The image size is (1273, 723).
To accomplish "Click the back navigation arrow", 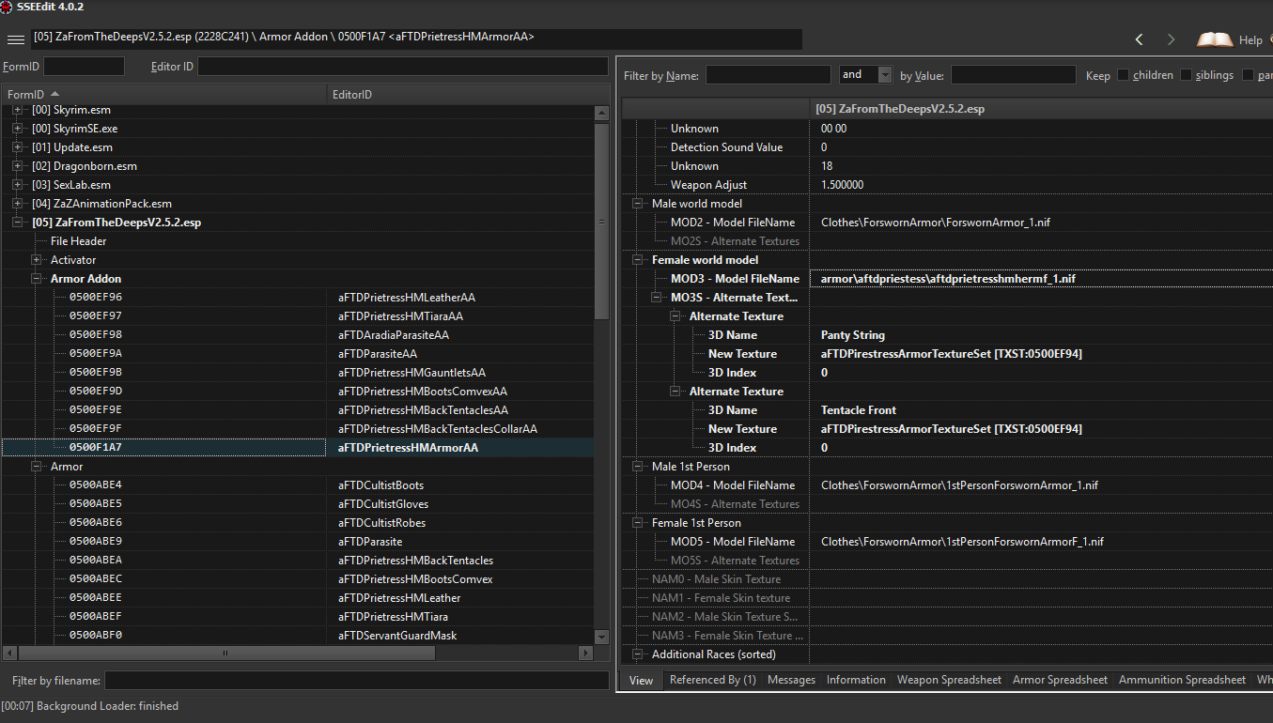I will [1138, 39].
